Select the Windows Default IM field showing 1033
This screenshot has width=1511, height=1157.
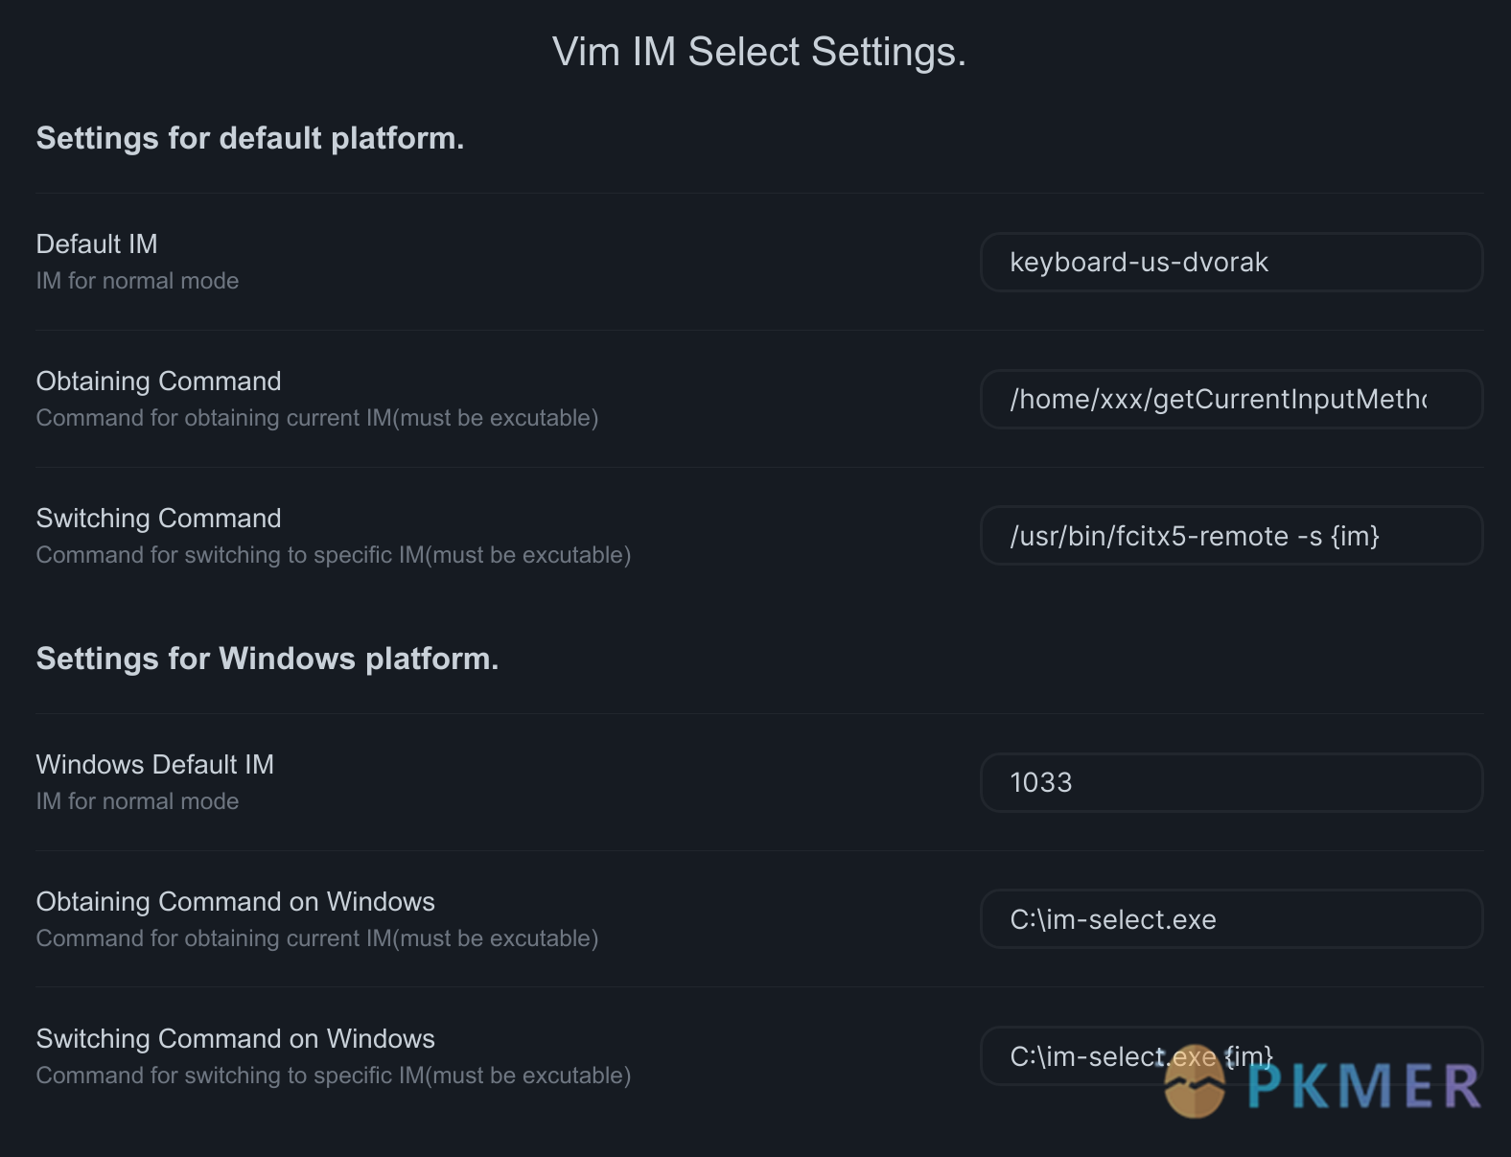1230,782
